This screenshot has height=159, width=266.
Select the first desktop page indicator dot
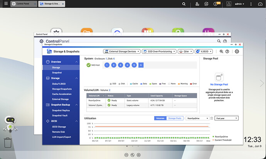point(127,146)
